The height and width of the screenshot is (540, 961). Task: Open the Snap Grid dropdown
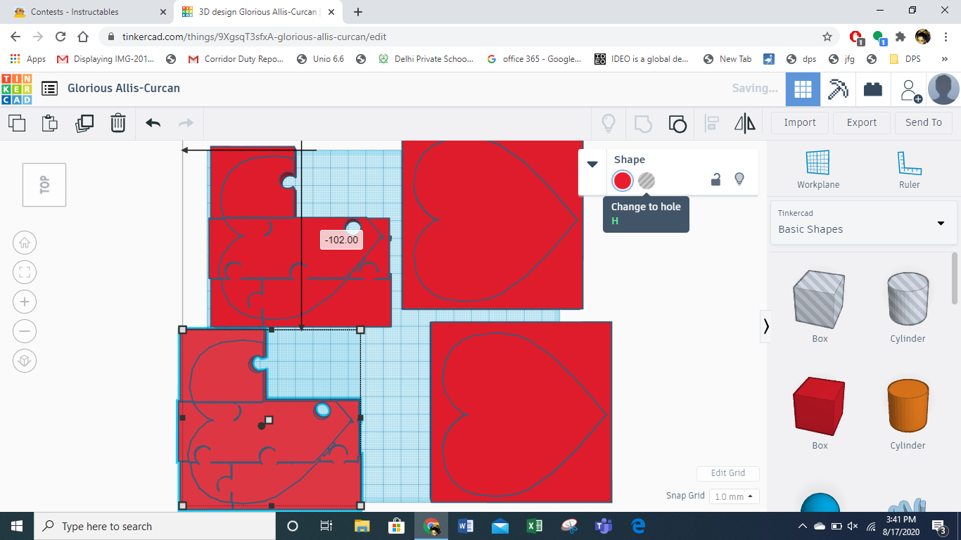tap(734, 496)
